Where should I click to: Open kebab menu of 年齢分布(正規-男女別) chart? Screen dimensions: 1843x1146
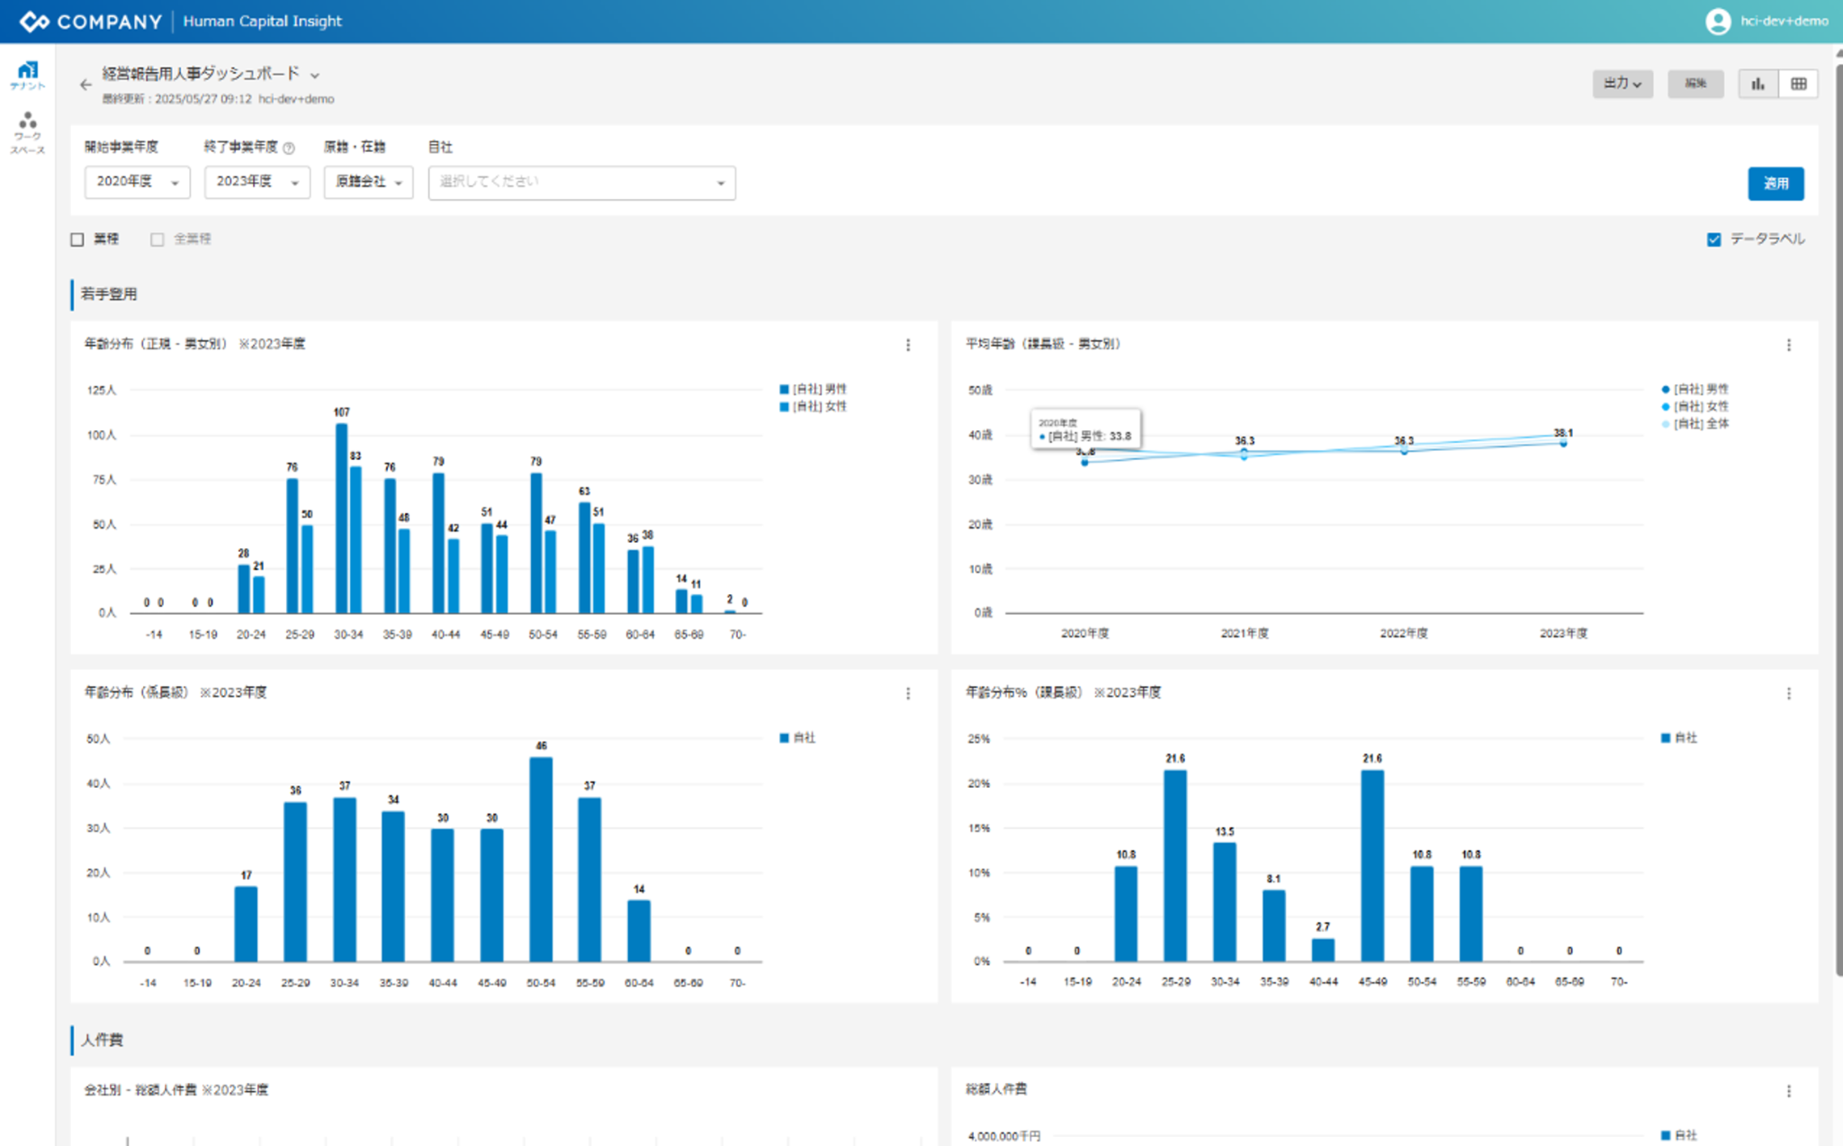pyautogui.click(x=908, y=345)
